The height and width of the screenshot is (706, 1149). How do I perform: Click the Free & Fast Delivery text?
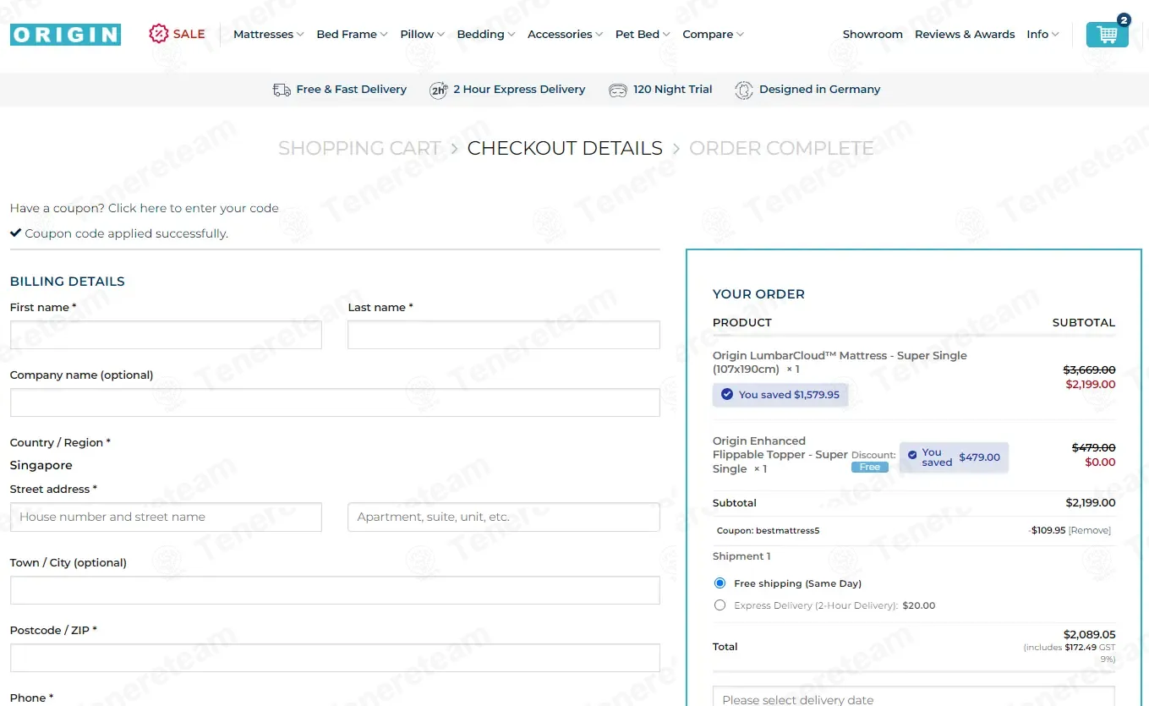[352, 90]
